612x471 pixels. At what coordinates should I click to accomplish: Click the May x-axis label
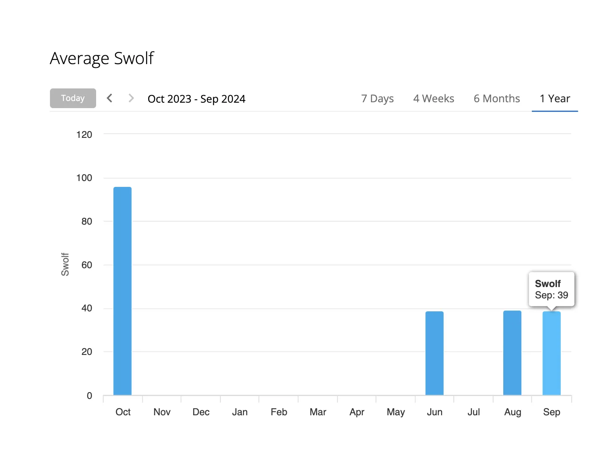(x=395, y=412)
